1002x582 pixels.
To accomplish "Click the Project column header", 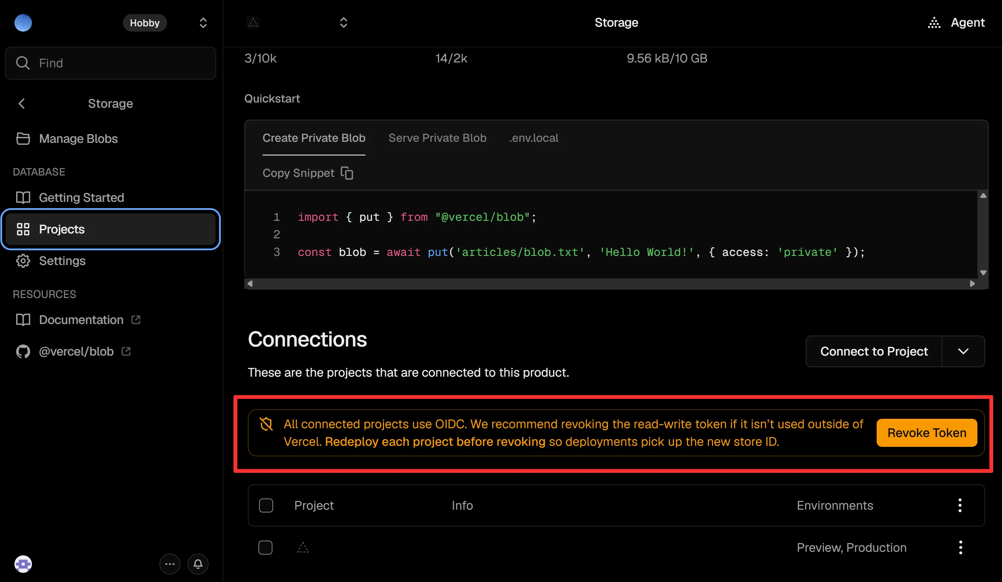I will (x=314, y=505).
